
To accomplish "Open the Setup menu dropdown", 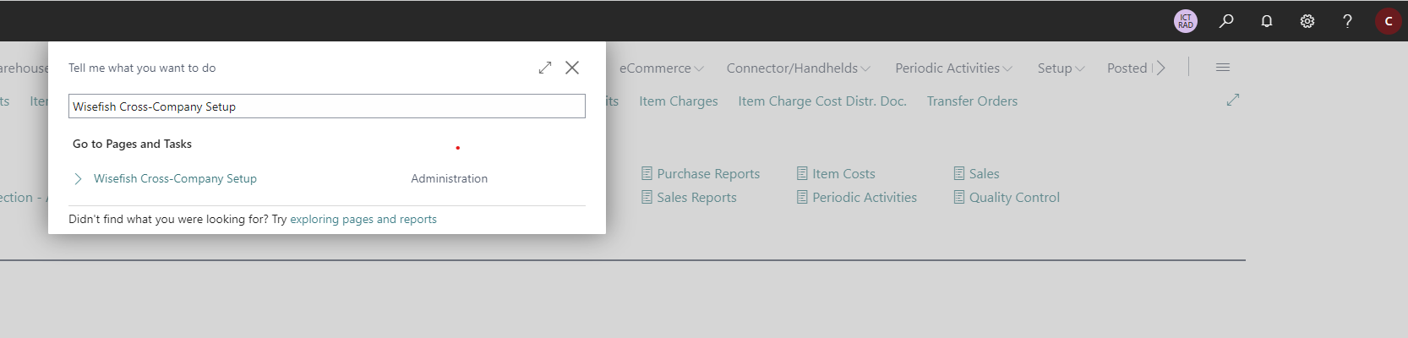I will [1061, 68].
